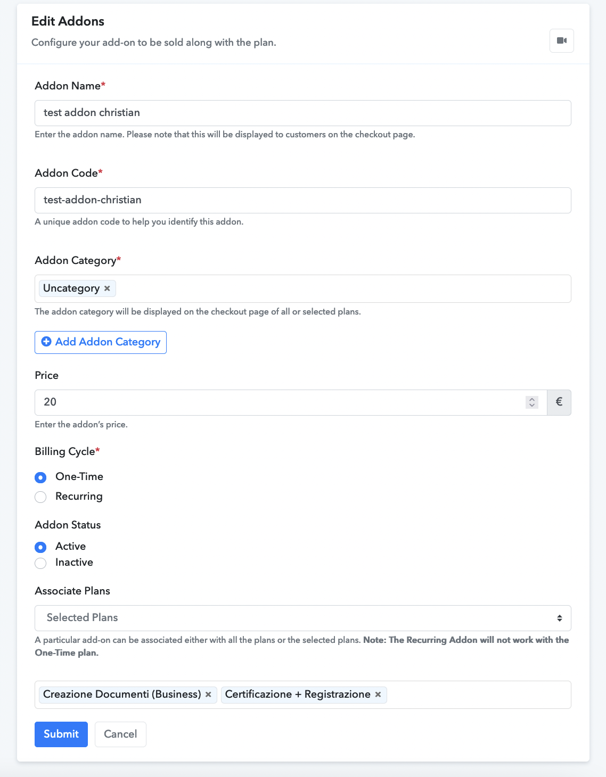The width and height of the screenshot is (606, 777).
Task: Remove Certificazione + Registrazione plan tag
Action: click(378, 695)
